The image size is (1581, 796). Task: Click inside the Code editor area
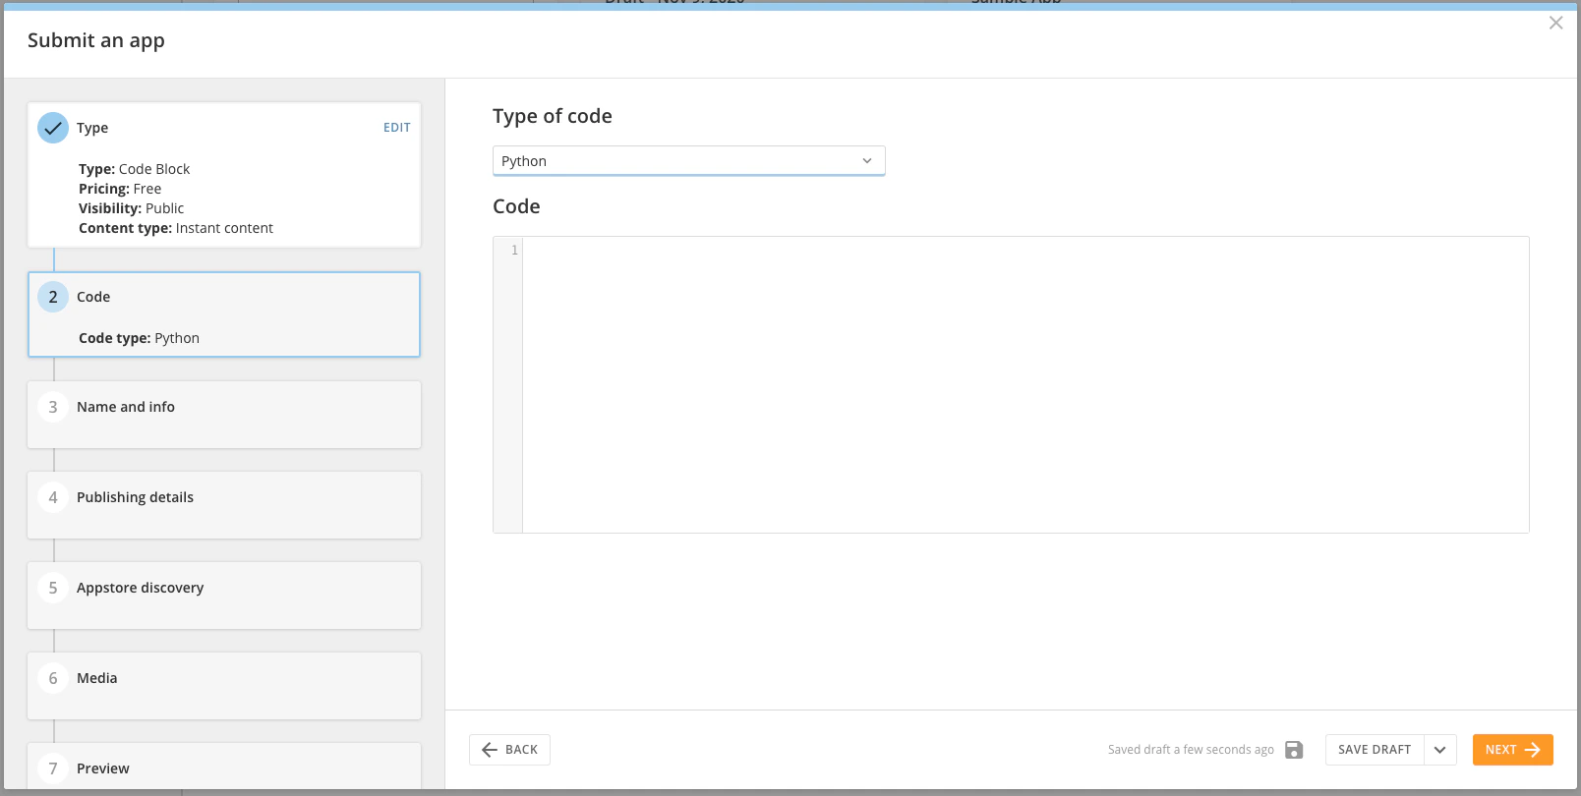point(1025,385)
